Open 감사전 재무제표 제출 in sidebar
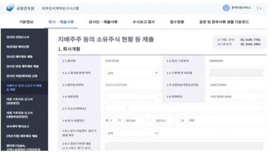 tap(20, 57)
